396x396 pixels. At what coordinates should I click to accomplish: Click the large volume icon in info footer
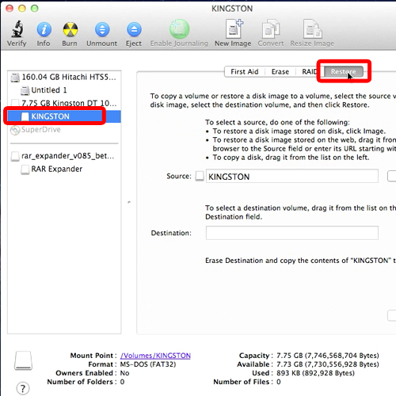click(x=23, y=360)
